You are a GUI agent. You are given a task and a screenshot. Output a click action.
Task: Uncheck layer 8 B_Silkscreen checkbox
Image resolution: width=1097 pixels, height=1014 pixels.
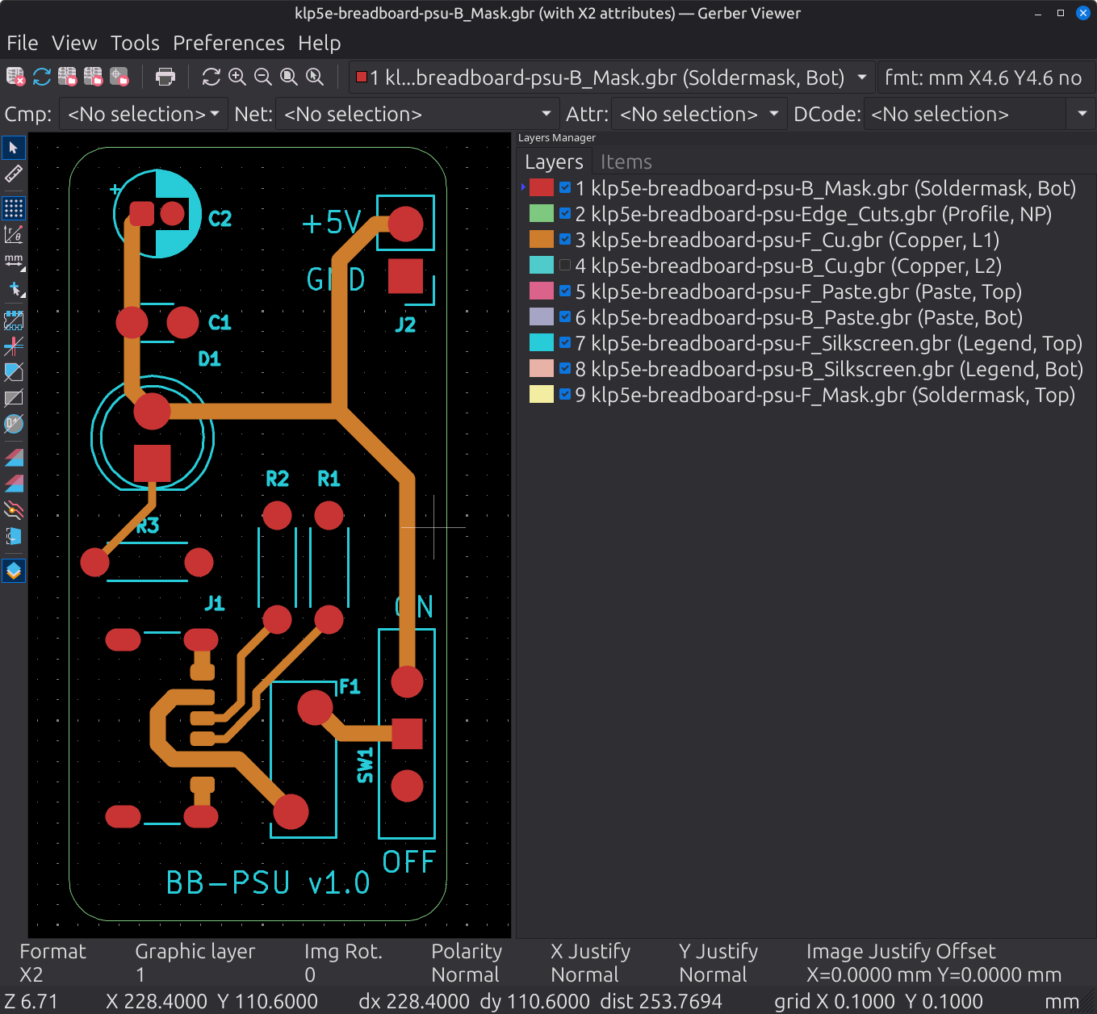click(565, 369)
